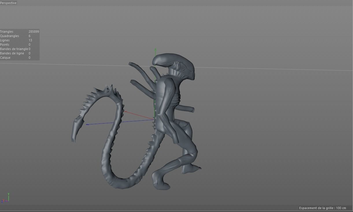
Task: Select the blue Z-axis arrow handle
Action: pyautogui.click(x=88, y=124)
